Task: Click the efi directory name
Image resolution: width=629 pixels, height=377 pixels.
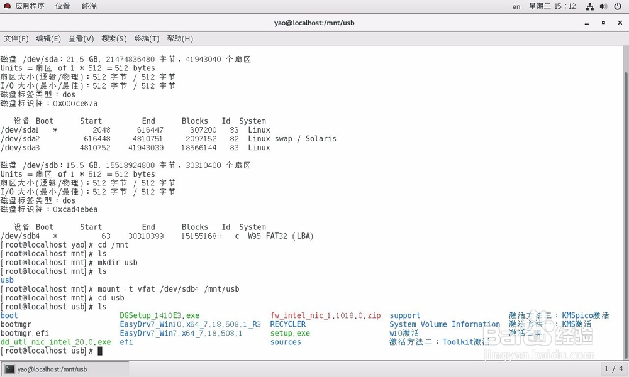Action: 126,342
